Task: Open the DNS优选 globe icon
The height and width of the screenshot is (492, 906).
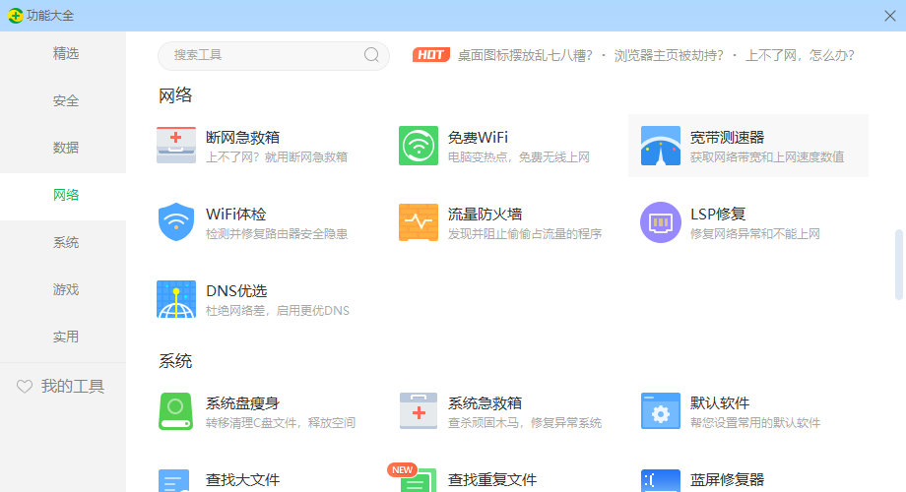Action: (x=176, y=299)
